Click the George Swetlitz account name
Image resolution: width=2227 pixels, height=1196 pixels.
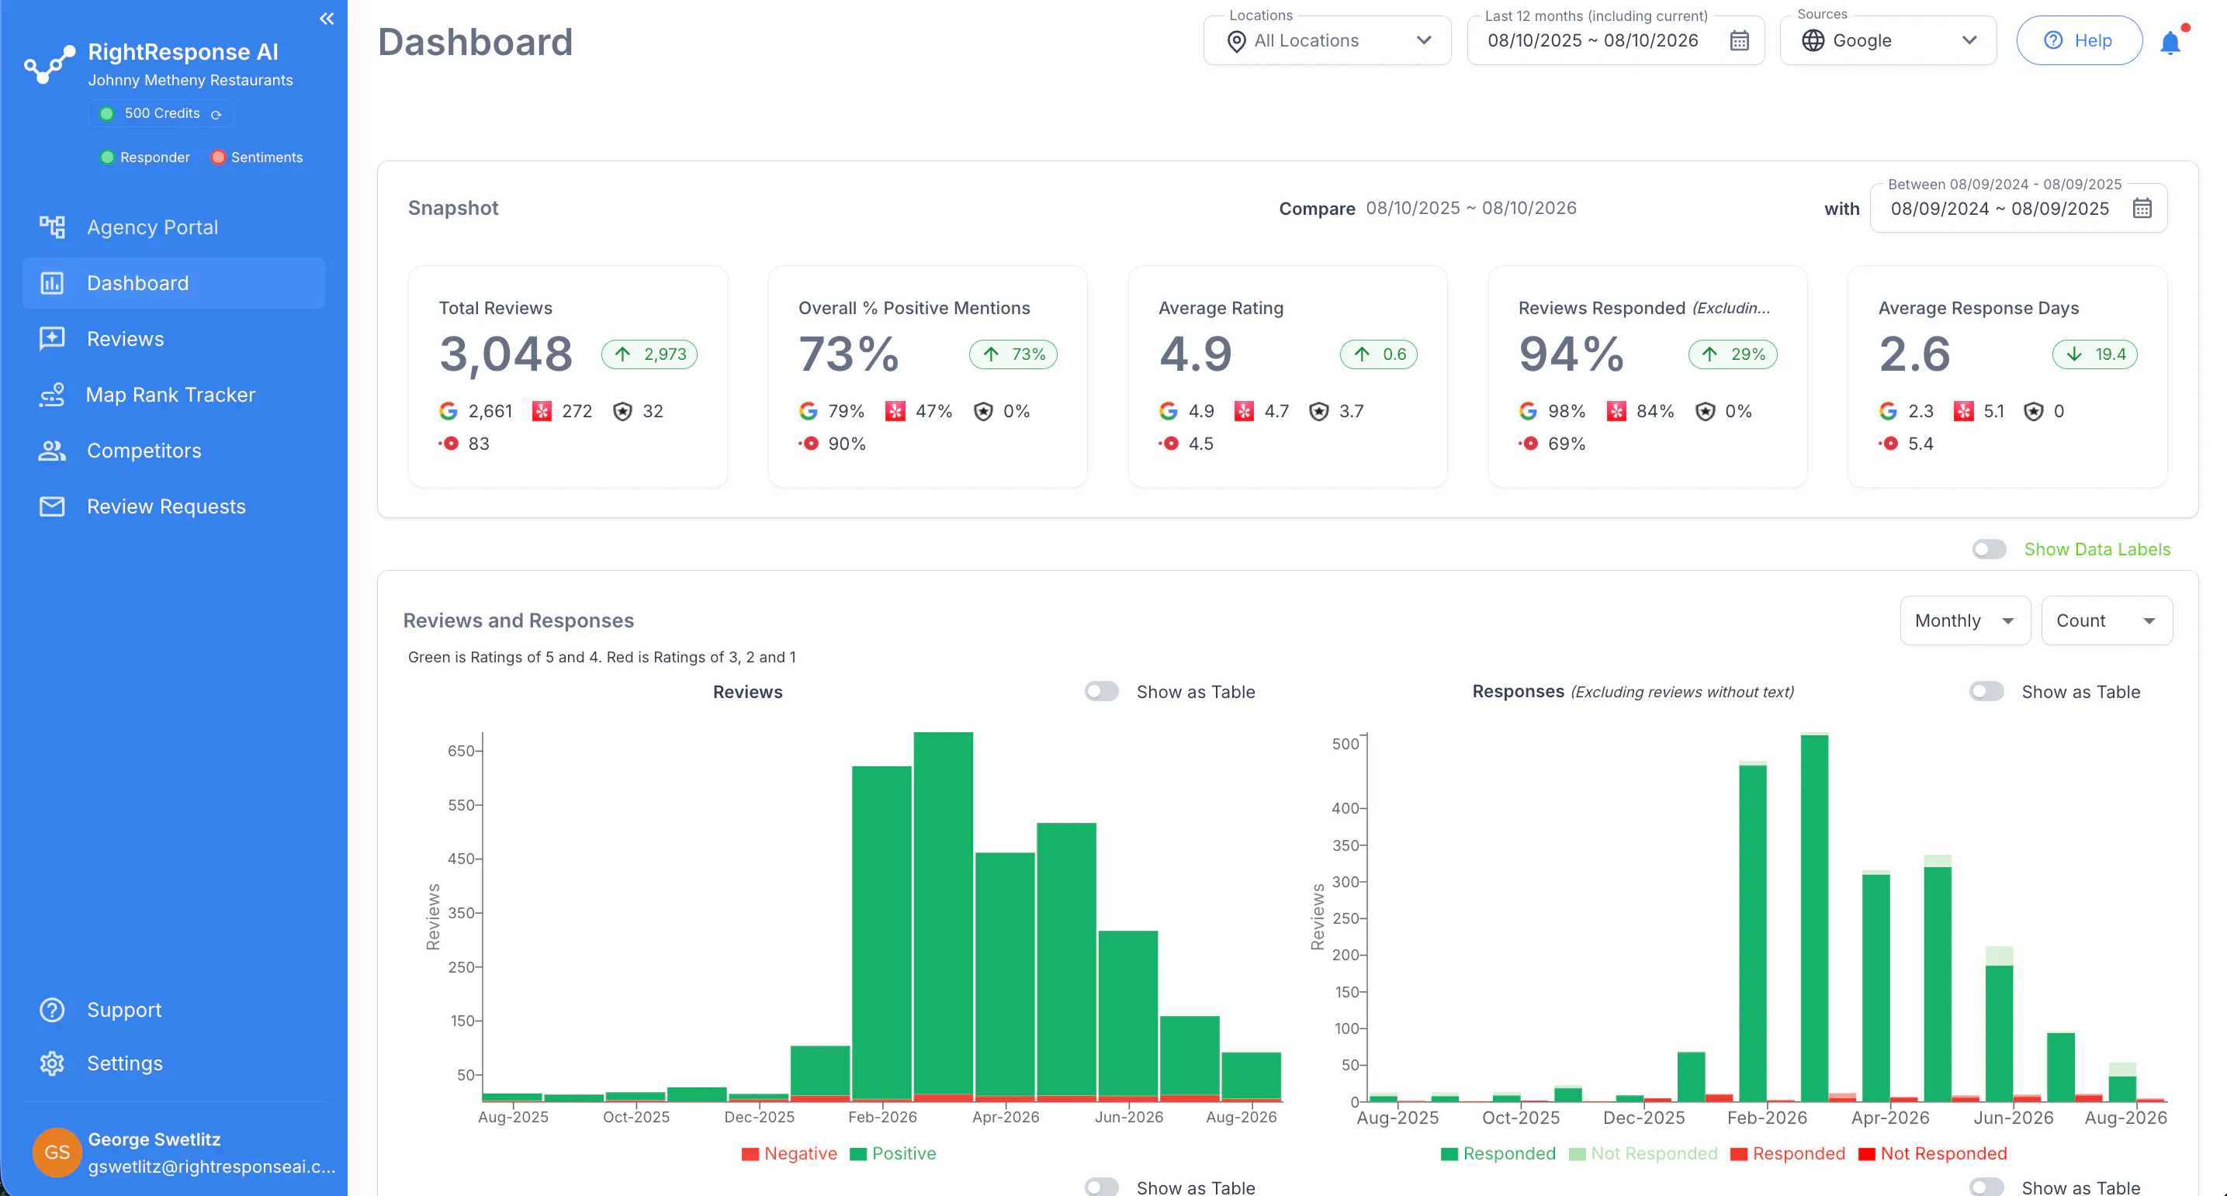tap(154, 1139)
